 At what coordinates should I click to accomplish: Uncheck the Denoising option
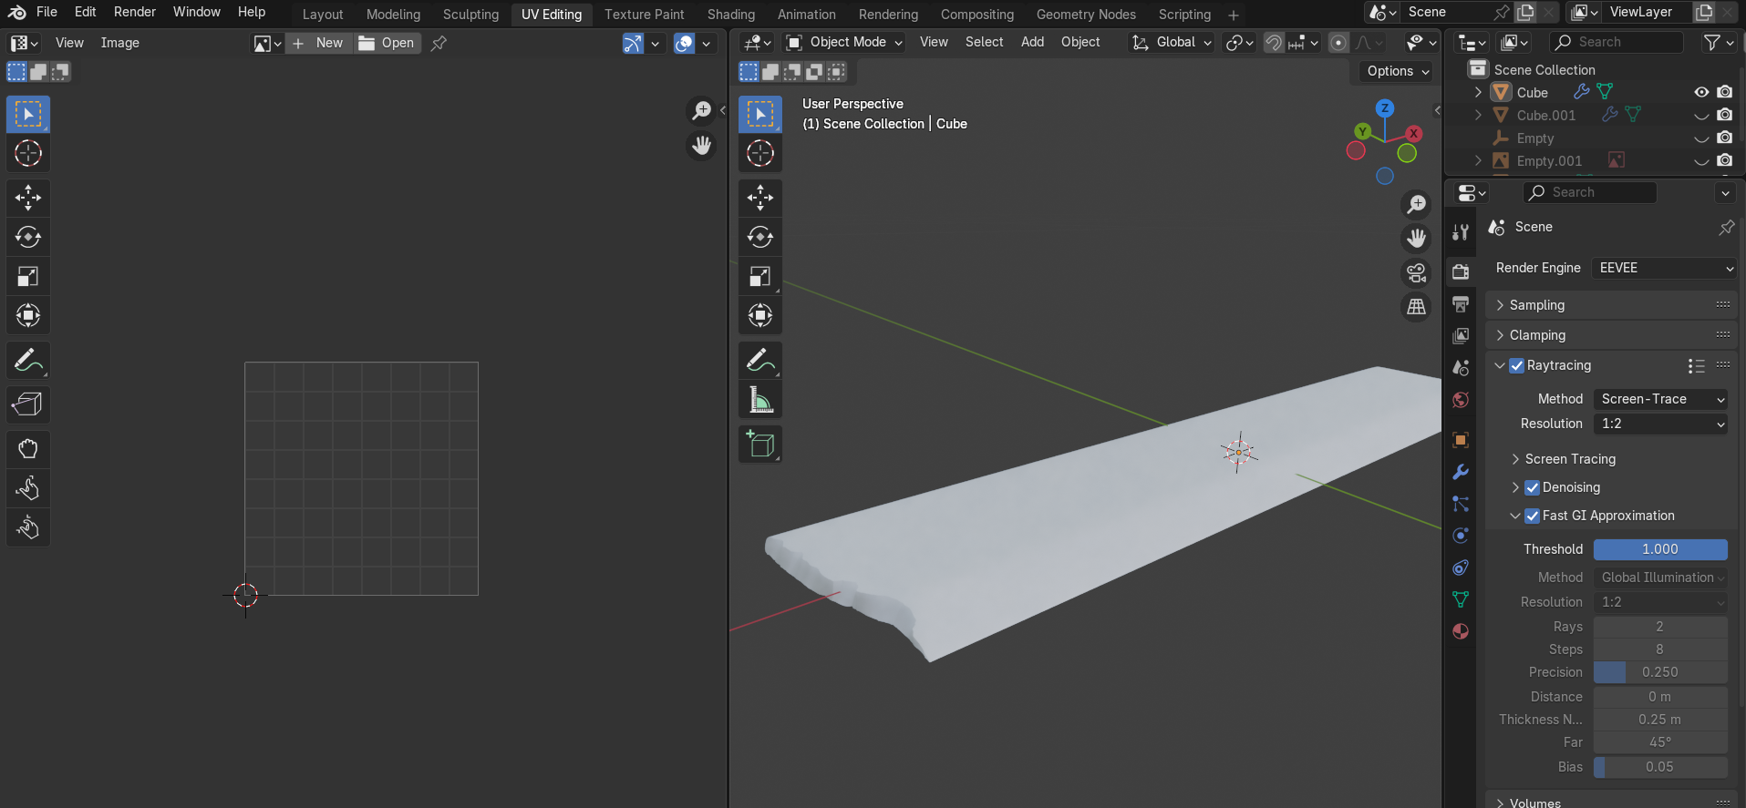(x=1533, y=487)
